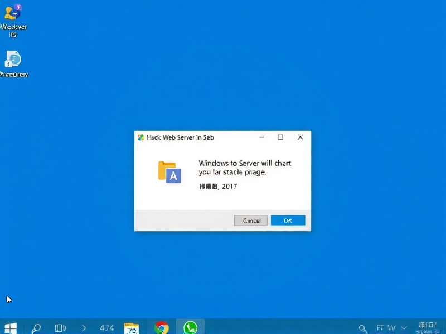Open the yellow notepad app in taskbar
The image size is (446, 334).
[x=132, y=328]
